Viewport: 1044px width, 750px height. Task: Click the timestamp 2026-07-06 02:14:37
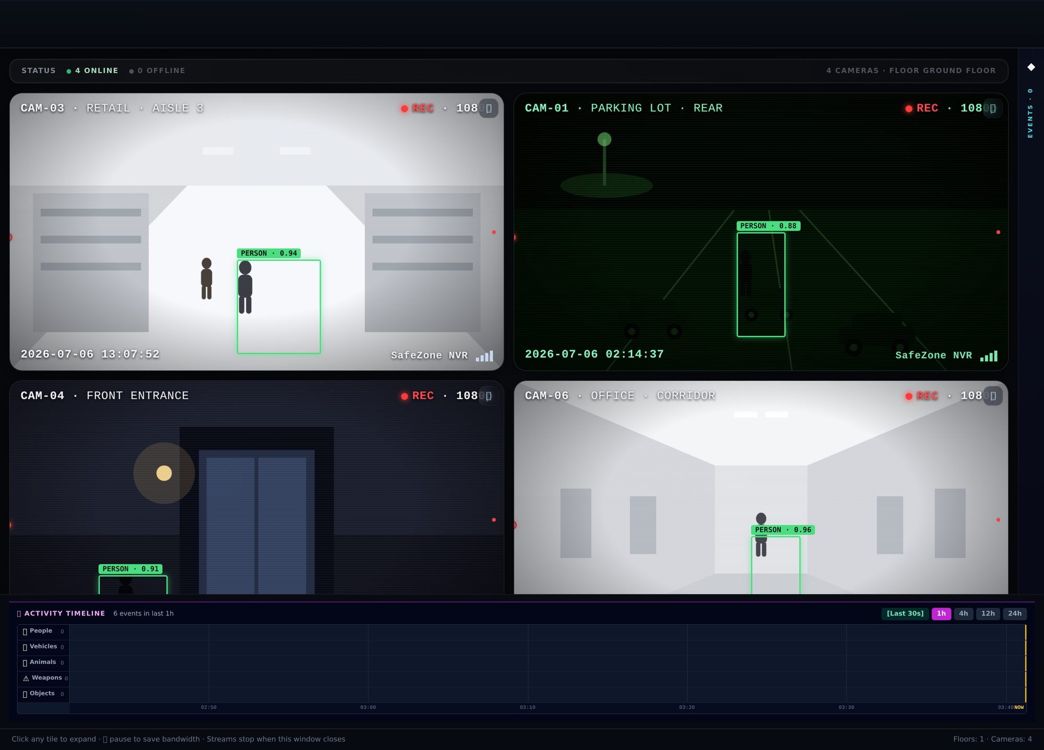pos(594,354)
